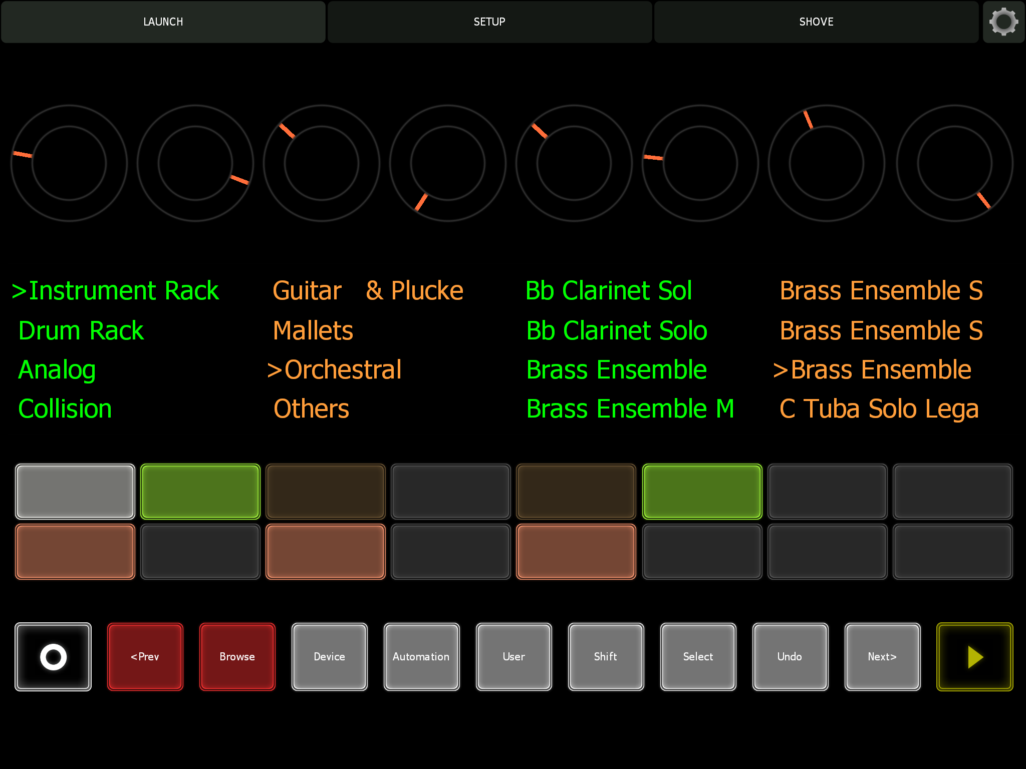The width and height of the screenshot is (1026, 769).
Task: Adjust the second encoder knob
Action: point(195,163)
